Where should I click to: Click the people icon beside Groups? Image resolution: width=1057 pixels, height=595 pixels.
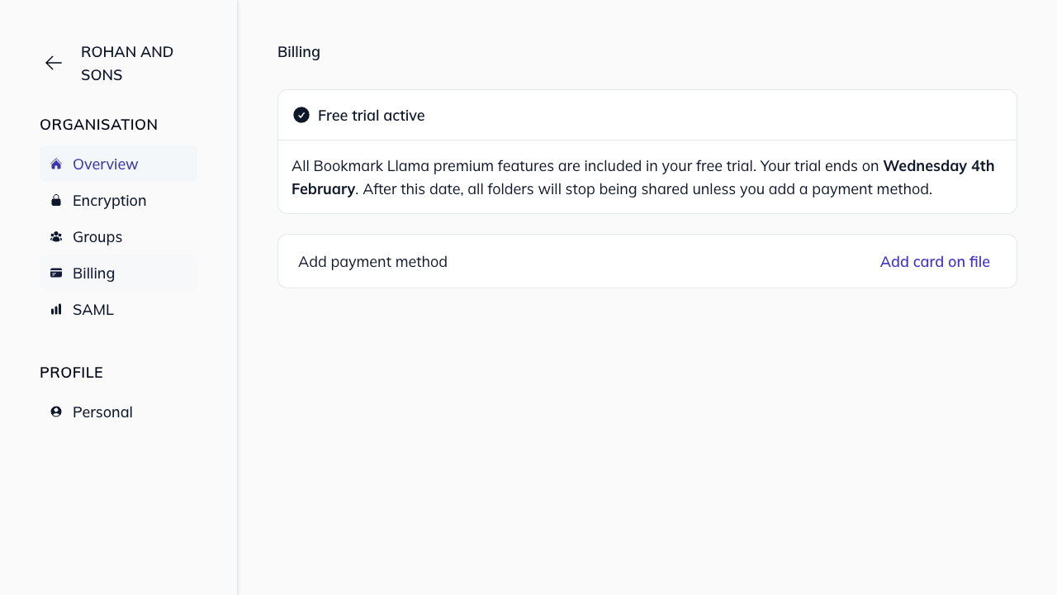click(55, 236)
